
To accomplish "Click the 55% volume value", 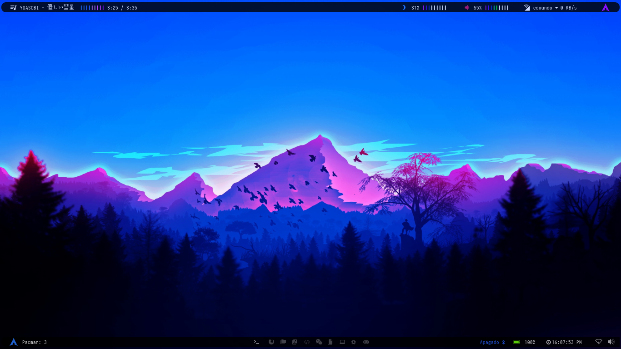I will [478, 8].
